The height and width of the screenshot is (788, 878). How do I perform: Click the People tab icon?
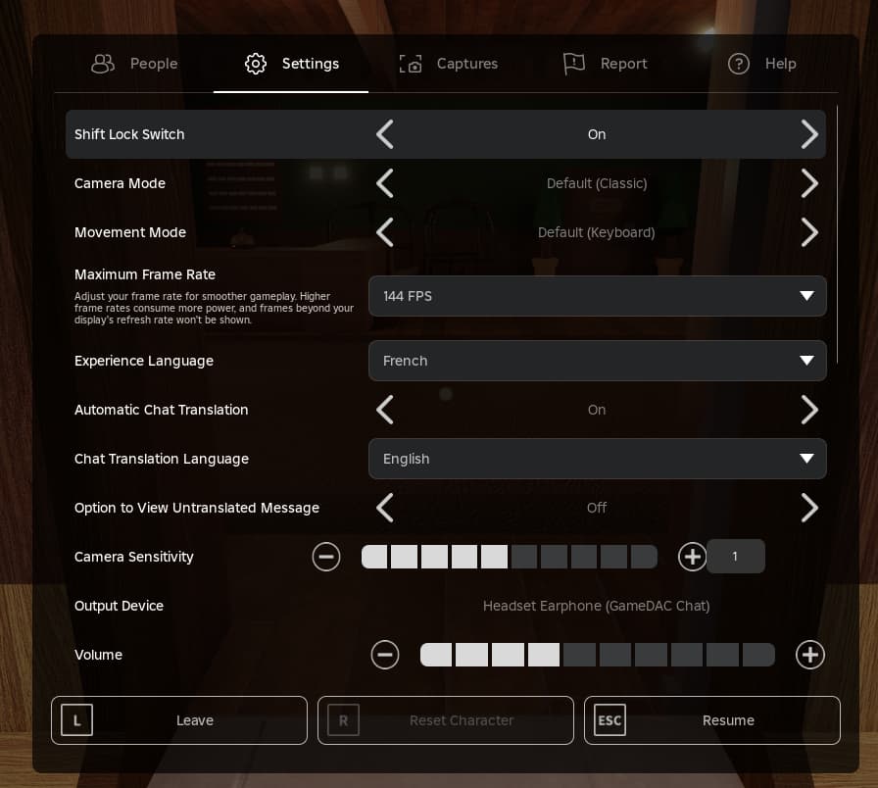[x=103, y=64]
